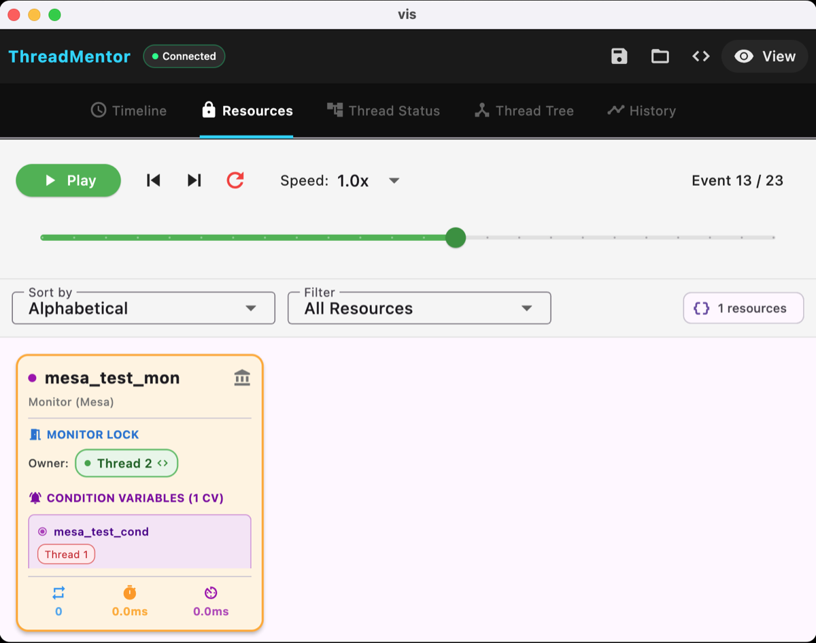Click the purple clock icon
The image size is (816, 643).
click(x=211, y=593)
